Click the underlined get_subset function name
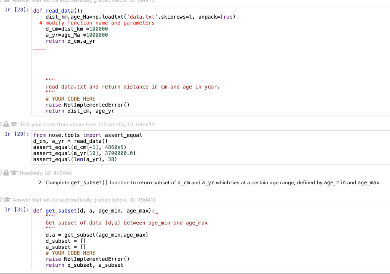 (x=61, y=211)
